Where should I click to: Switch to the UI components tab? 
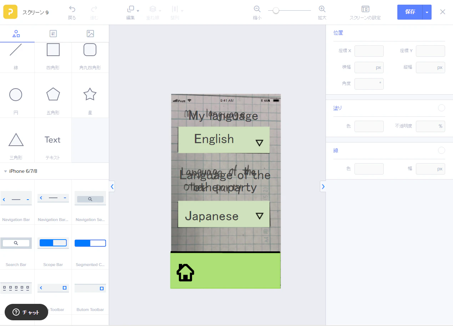[53, 34]
